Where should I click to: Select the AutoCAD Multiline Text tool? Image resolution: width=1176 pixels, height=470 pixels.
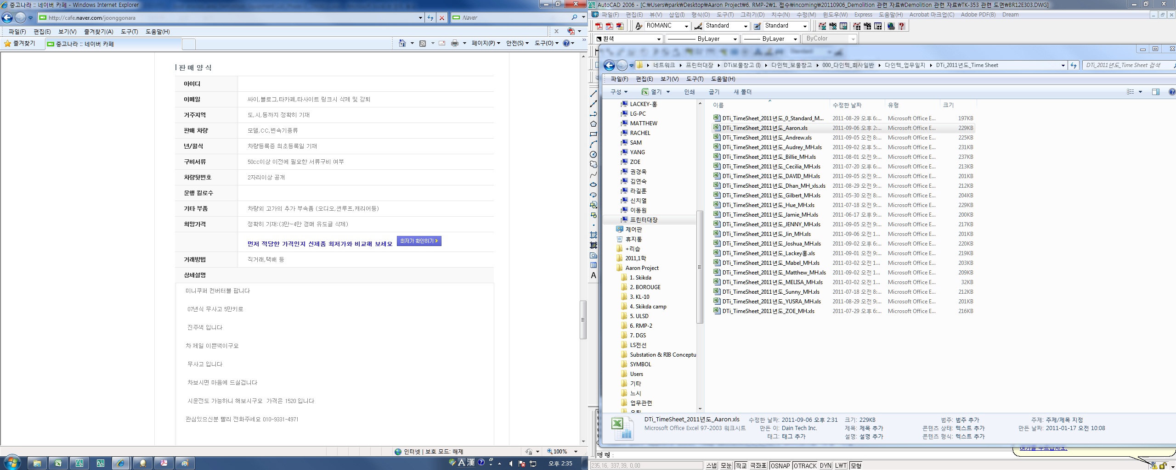click(594, 275)
